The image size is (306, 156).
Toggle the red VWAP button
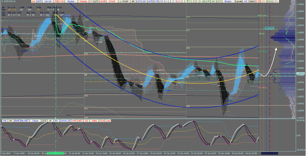point(112,2)
